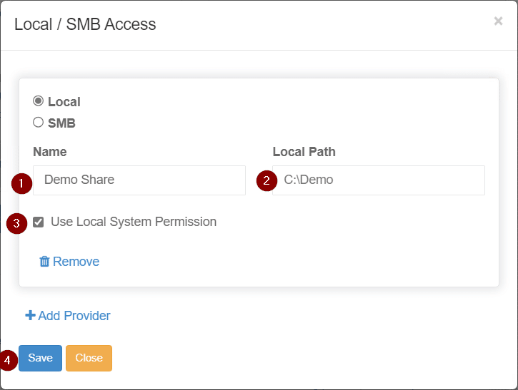This screenshot has height=390, width=518.
Task: Focus the Local Path field showing C:\Demo
Action: 379,180
